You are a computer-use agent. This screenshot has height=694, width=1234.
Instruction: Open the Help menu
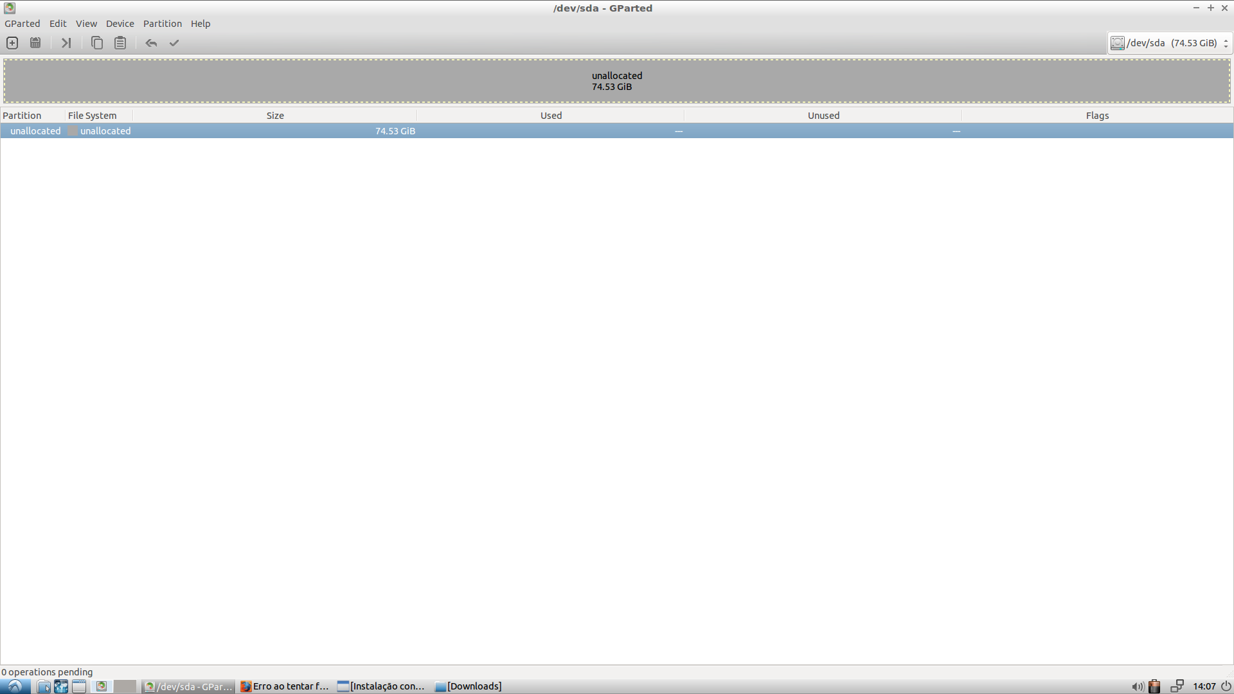[x=201, y=24]
